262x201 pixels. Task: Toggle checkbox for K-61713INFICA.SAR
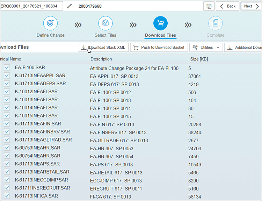(x=7, y=196)
